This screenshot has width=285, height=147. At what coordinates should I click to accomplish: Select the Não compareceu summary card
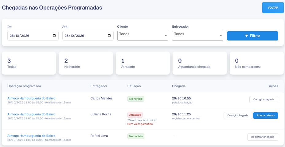tap(257, 63)
